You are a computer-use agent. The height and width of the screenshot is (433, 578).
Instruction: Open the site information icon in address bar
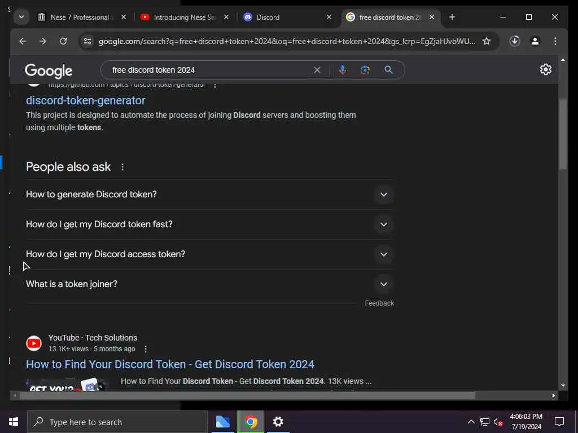(87, 41)
